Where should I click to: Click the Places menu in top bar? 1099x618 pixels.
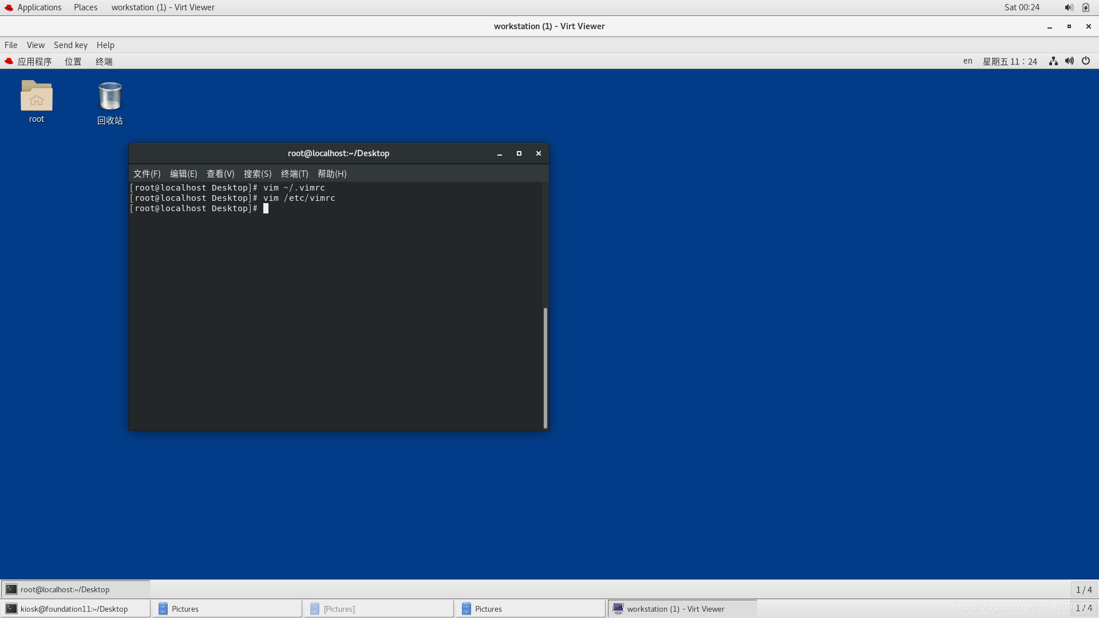[x=85, y=7]
